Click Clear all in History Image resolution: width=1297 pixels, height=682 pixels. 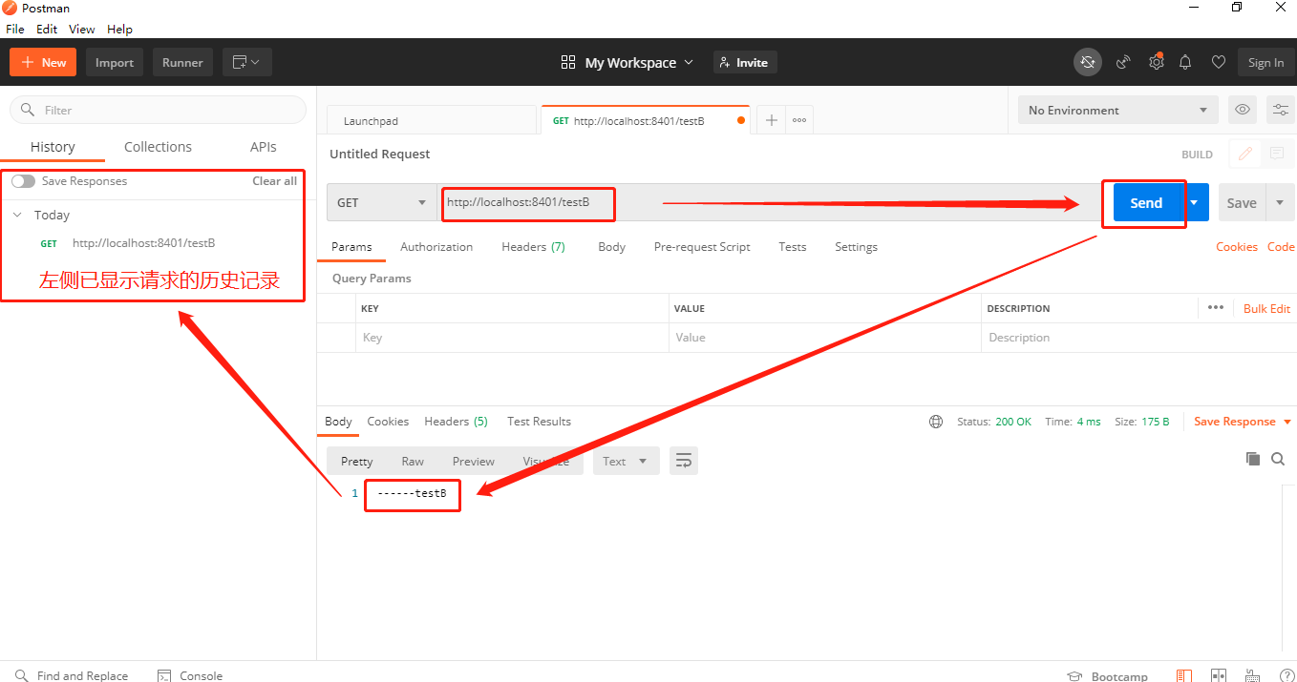point(274,180)
